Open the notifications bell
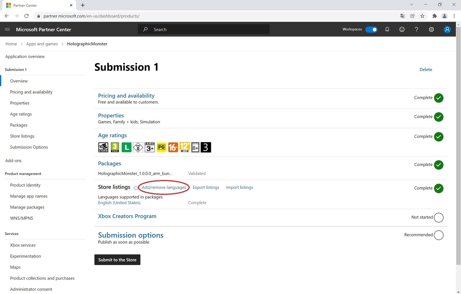461x294 pixels. click(387, 30)
